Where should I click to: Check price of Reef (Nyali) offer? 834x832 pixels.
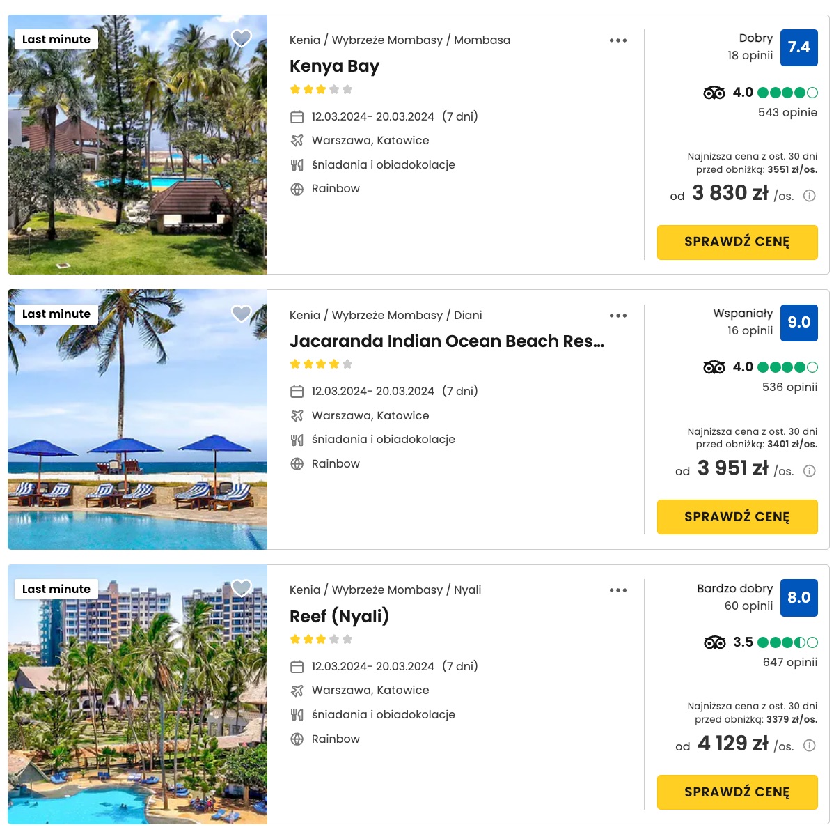[x=737, y=792]
